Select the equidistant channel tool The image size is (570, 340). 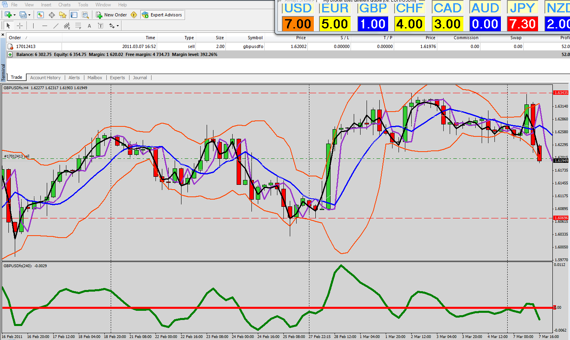pos(67,26)
